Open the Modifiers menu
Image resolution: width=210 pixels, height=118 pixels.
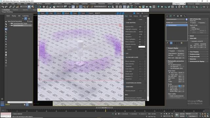[x=39, y=4]
